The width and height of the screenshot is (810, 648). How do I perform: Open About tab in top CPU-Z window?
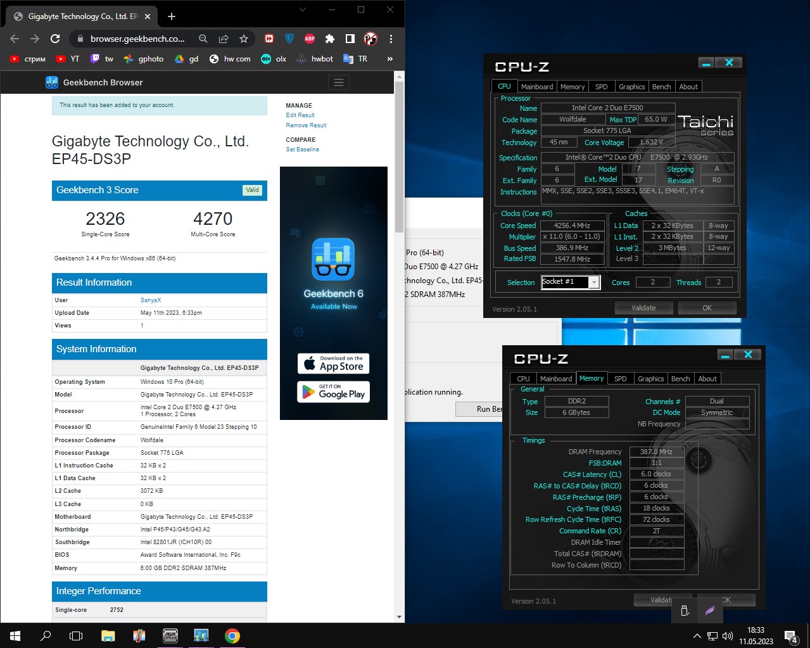[688, 87]
